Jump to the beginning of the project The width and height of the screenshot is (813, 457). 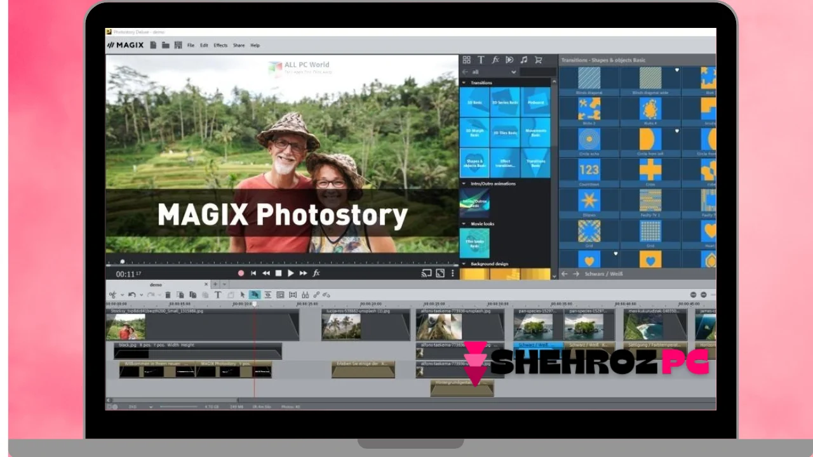coord(253,273)
